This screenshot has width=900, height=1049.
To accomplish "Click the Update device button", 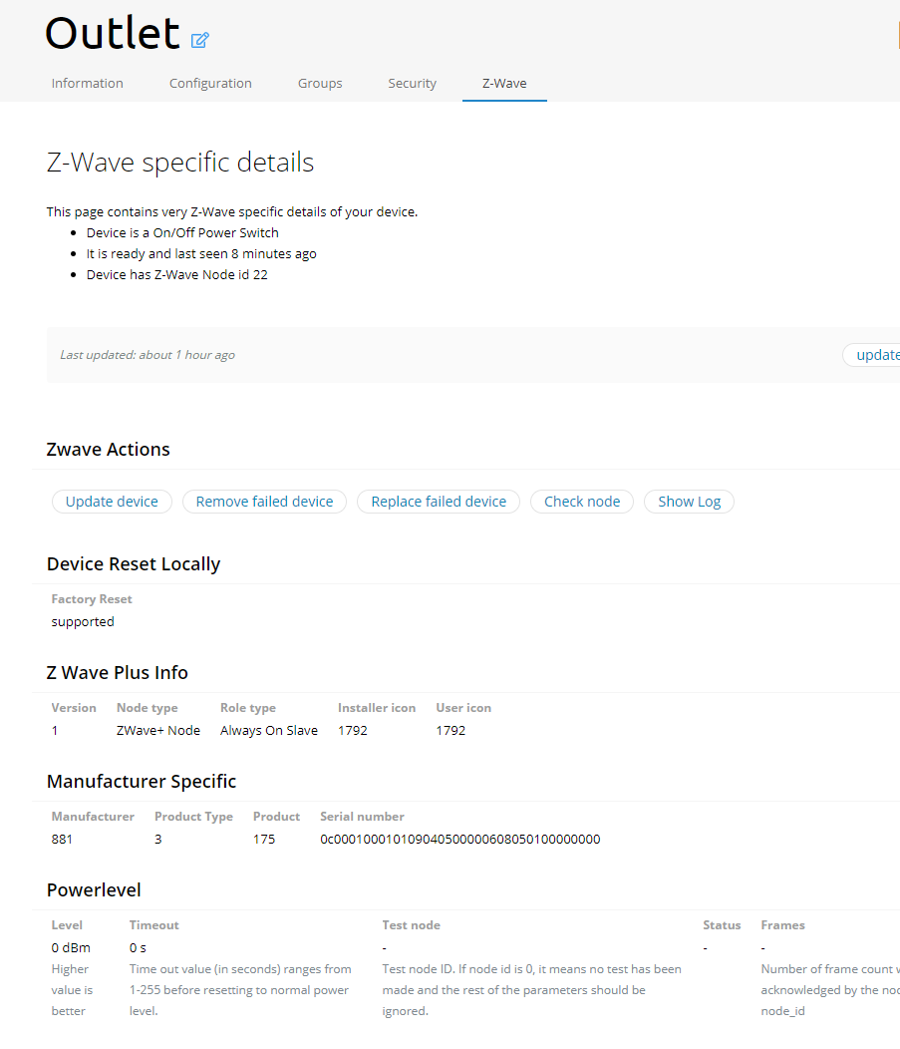I will point(112,502).
